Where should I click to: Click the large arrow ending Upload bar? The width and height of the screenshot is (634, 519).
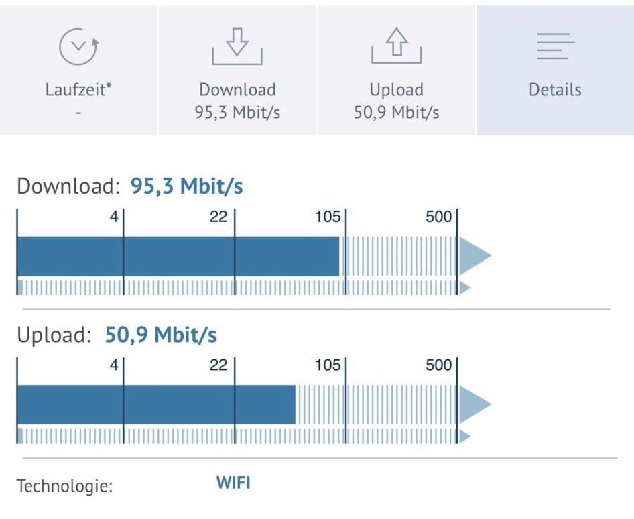click(475, 404)
